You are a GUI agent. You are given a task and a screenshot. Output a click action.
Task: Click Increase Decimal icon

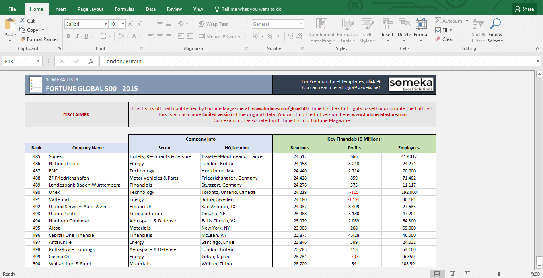tap(290, 36)
